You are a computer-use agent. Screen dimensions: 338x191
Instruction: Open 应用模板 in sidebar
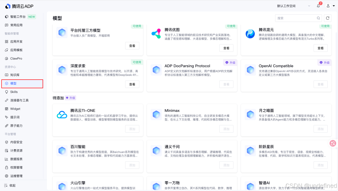click(22, 50)
